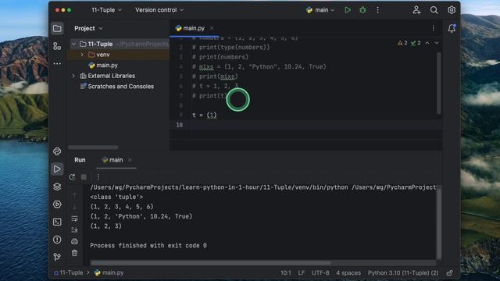500x281 pixels.
Task: Toggle the Run tool window icon
Action: tap(57, 169)
